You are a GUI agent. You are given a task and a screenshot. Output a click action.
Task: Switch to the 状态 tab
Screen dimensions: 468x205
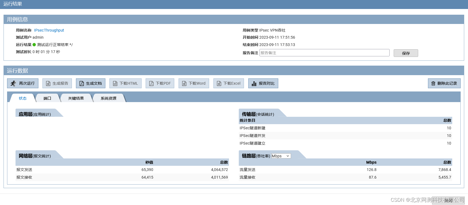click(23, 98)
